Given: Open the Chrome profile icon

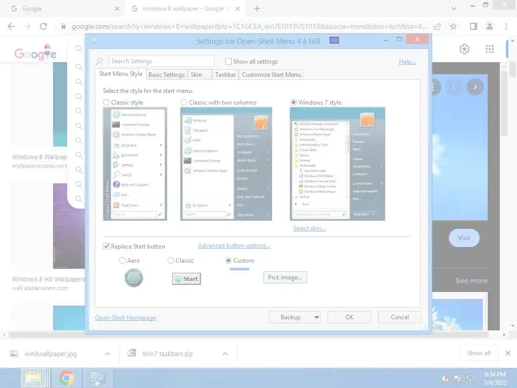Looking at the screenshot, I should [x=490, y=26].
